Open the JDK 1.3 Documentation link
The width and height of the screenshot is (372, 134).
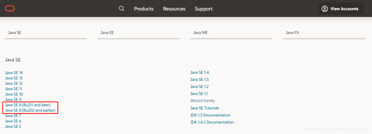210,115
